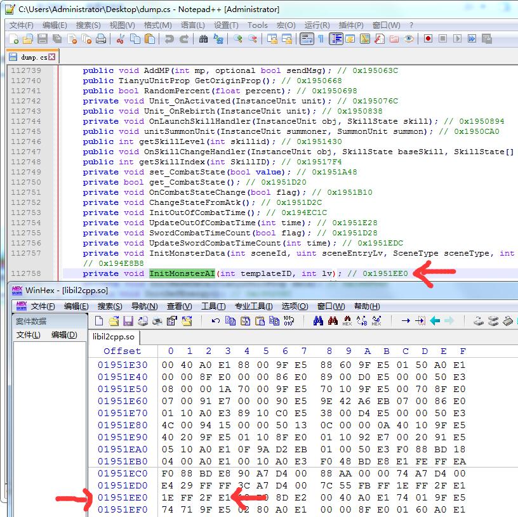Toggle Word Wrap in Notepad++ toolbar

307,39
